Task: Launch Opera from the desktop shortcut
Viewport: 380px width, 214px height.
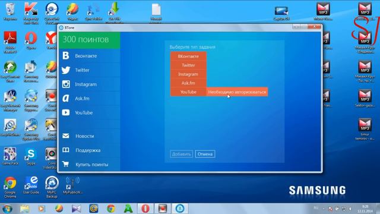Action: 31,40
